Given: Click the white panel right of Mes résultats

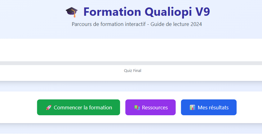Looking at the screenshot, I should [x=250, y=108].
